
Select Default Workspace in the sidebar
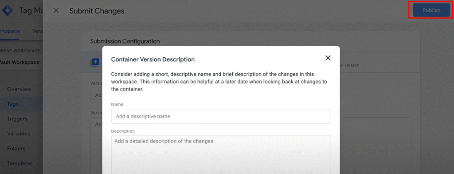20,62
